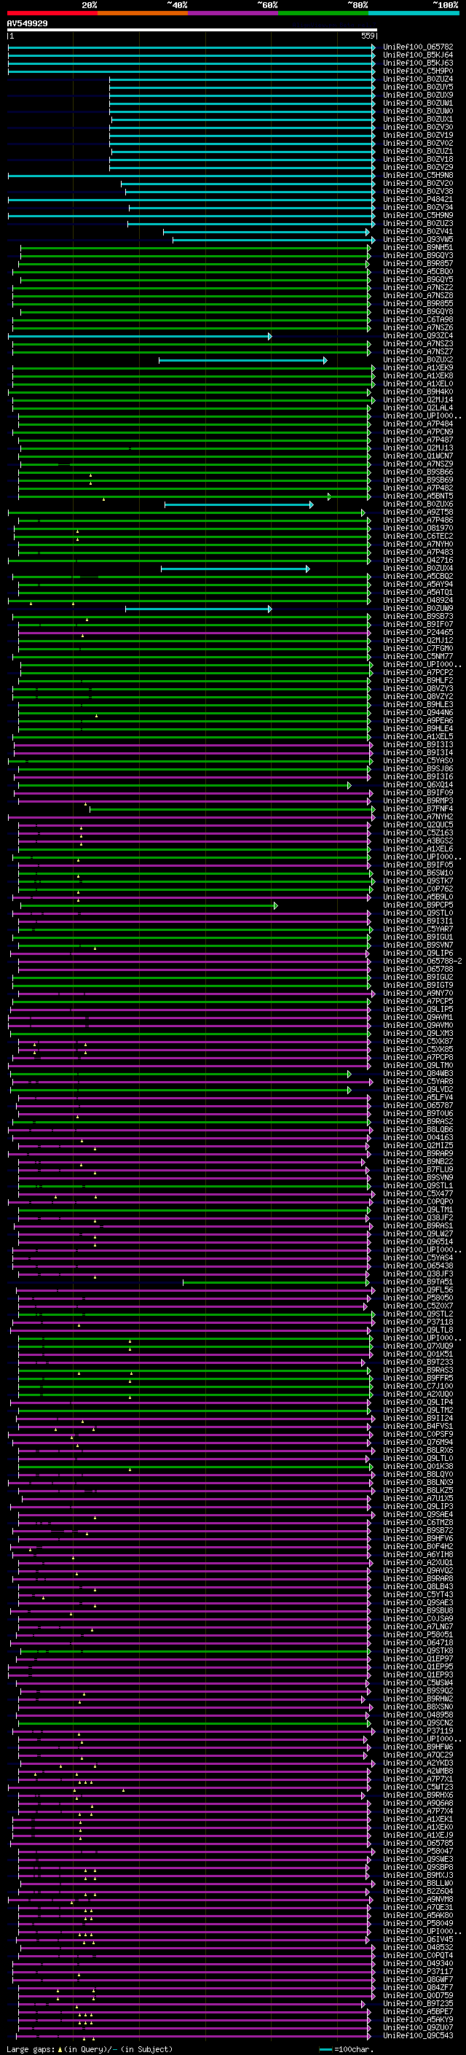Select the AV549929 query label
Image resolution: width=466 pixels, height=2055 pixels.
(27, 24)
